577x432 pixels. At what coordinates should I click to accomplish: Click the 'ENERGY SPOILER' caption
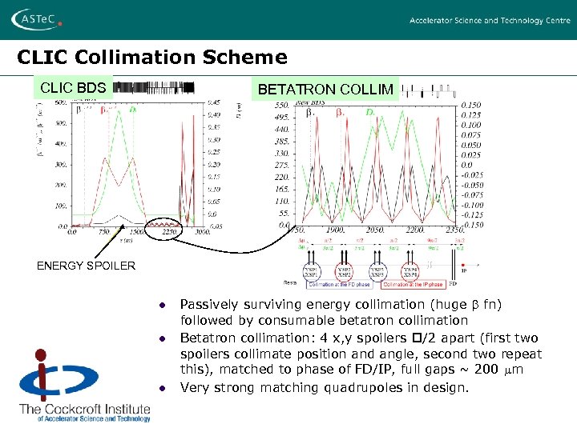click(86, 266)
